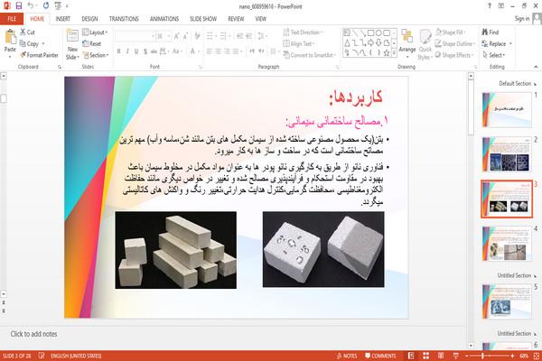Click Convert to SmartArt
Screen dimensions: 542x361
[x=310, y=55]
